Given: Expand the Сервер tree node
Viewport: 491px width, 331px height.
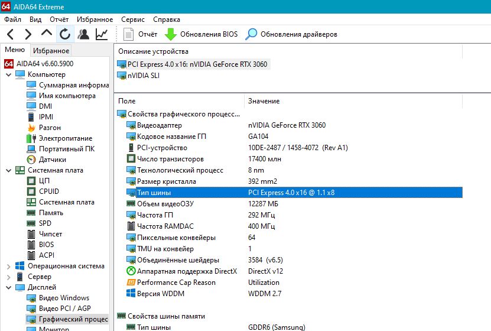Looking at the screenshot, I should (x=8, y=277).
